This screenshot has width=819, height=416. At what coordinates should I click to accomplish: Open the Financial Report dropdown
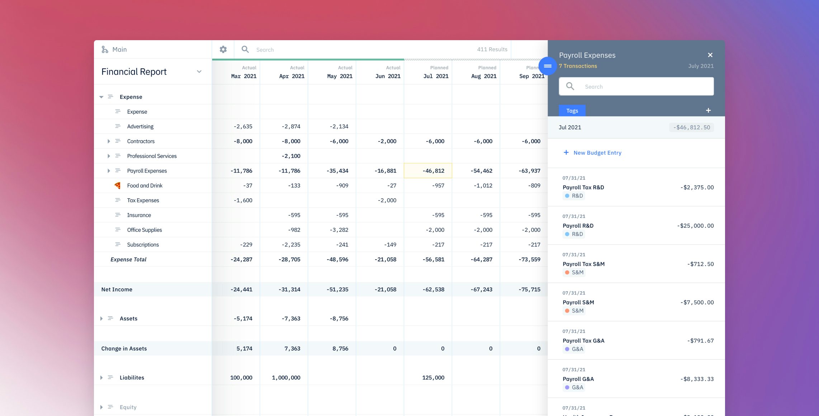coord(199,72)
